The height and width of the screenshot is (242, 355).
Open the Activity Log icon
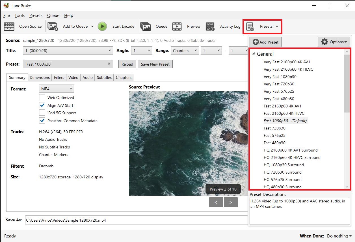coord(210,26)
